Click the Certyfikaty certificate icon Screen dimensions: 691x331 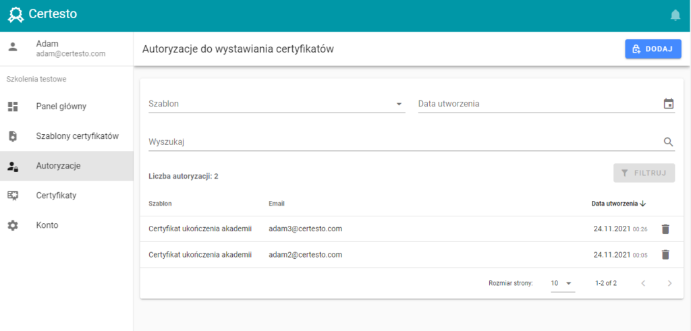[x=13, y=196]
